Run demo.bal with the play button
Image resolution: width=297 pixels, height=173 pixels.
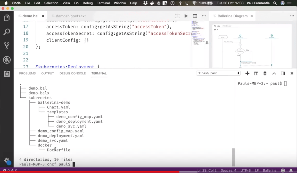coord(186,16)
